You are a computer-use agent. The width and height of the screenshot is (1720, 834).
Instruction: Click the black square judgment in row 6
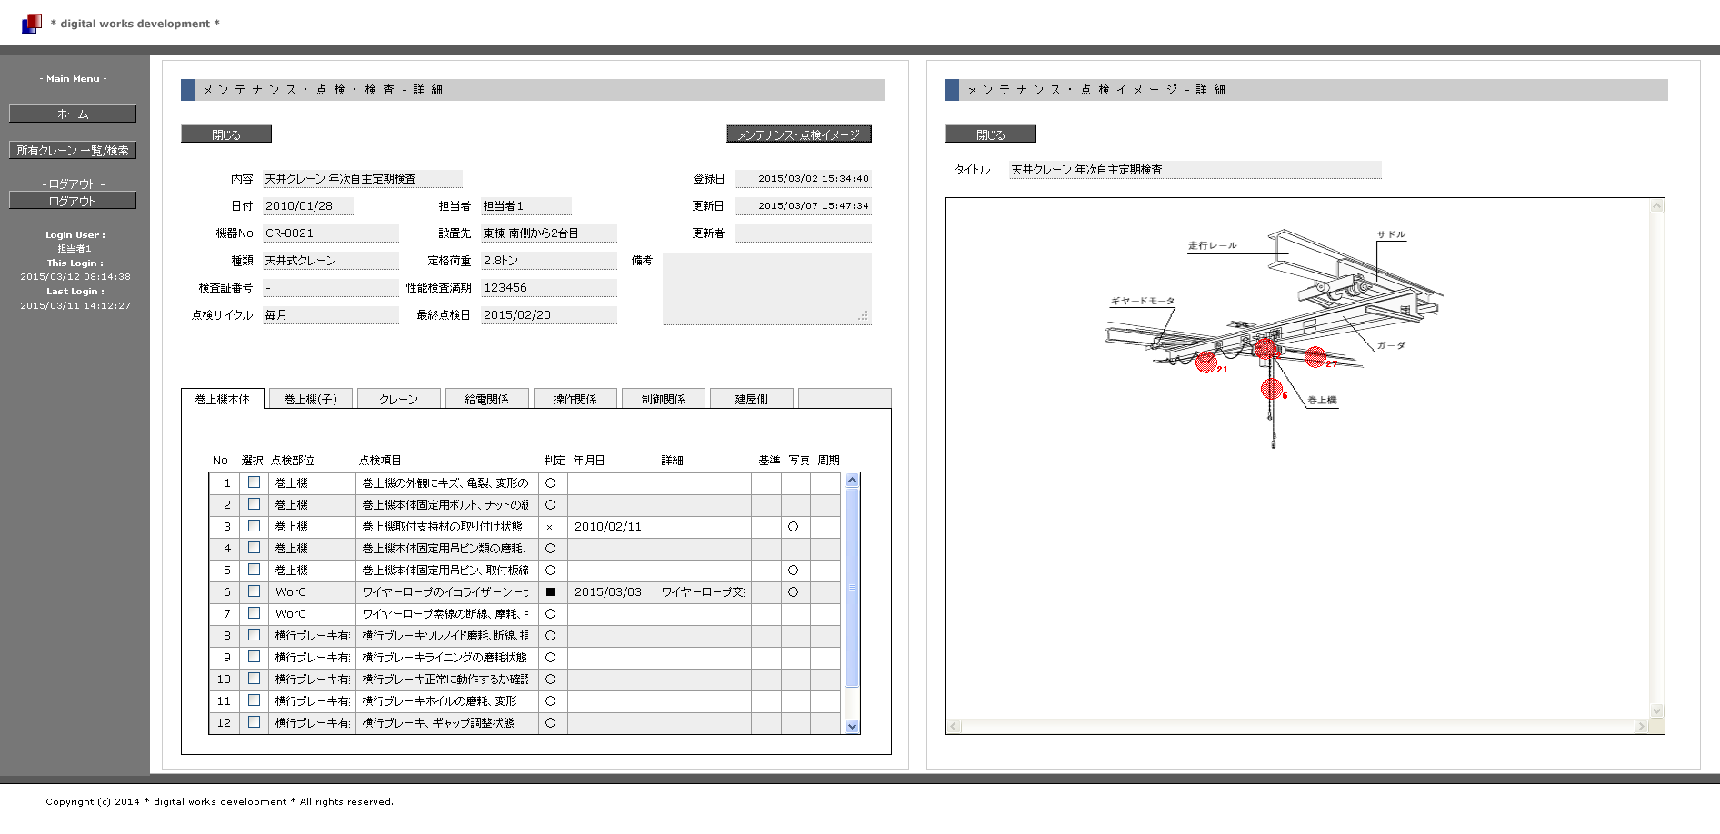tap(550, 591)
